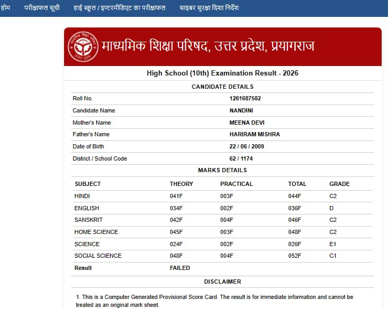Click the DISCLAIMER section heading
Image resolution: width=388 pixels, height=309 pixels.
[x=222, y=282]
